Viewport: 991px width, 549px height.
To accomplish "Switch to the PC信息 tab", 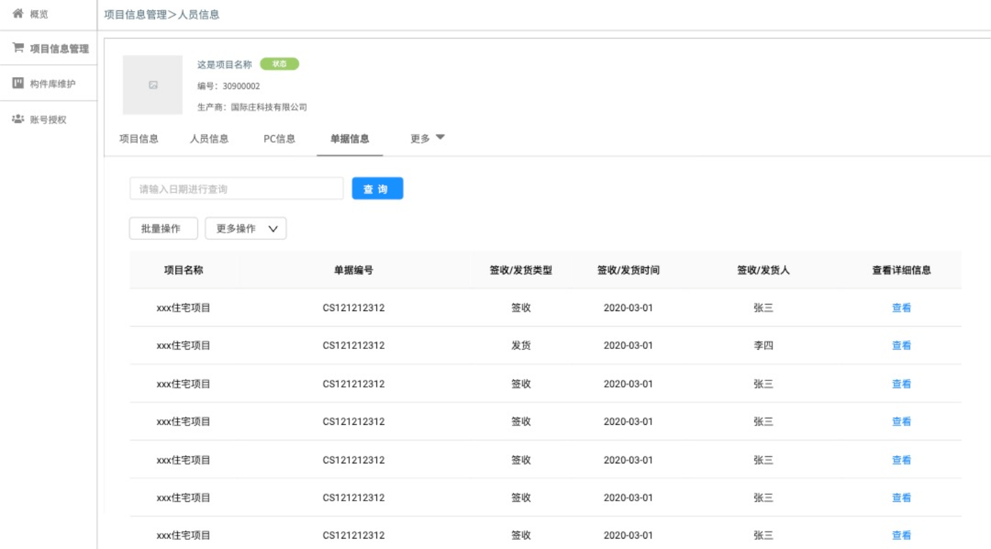I will coord(279,139).
